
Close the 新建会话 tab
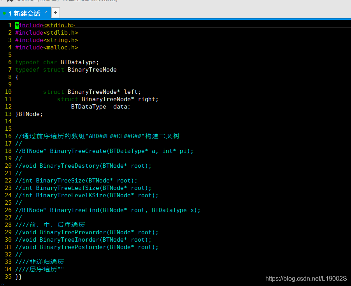[46, 12]
